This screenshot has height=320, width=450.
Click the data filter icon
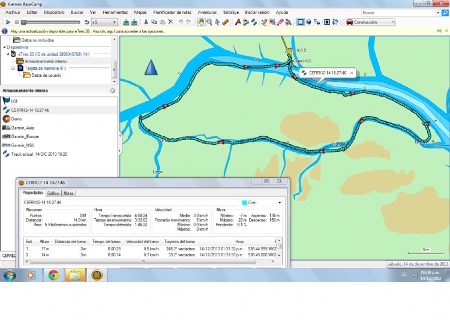point(317,22)
